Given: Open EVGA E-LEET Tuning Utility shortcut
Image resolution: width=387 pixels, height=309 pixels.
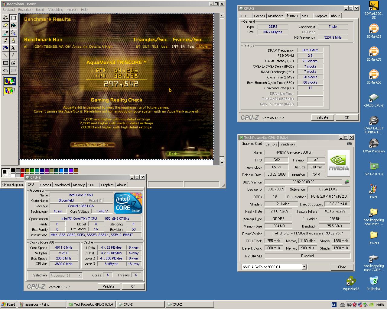Looking at the screenshot, I should pos(374,125).
